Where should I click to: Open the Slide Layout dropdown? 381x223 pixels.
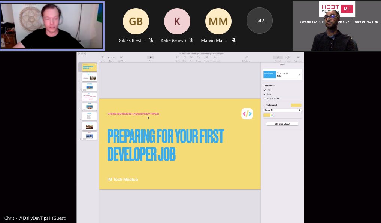pyautogui.click(x=299, y=74)
